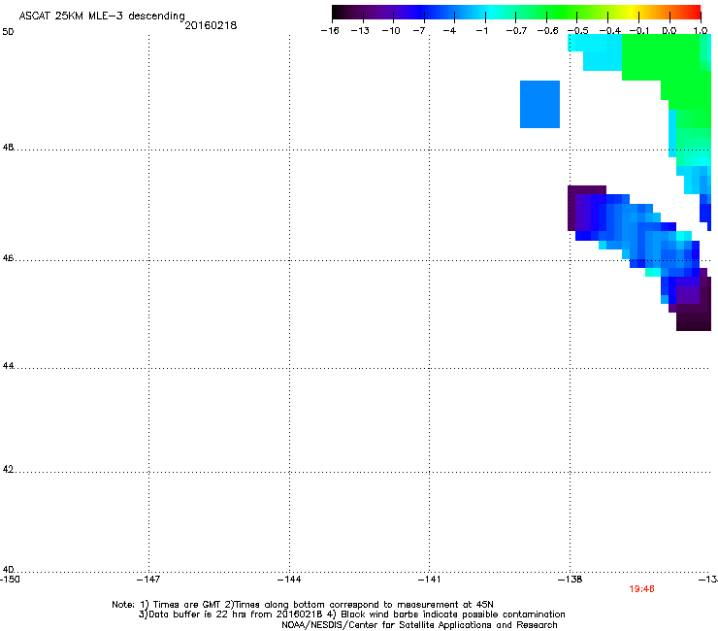Click the latitude label 50
Image resolution: width=718 pixels, height=631 pixels.
point(8,32)
